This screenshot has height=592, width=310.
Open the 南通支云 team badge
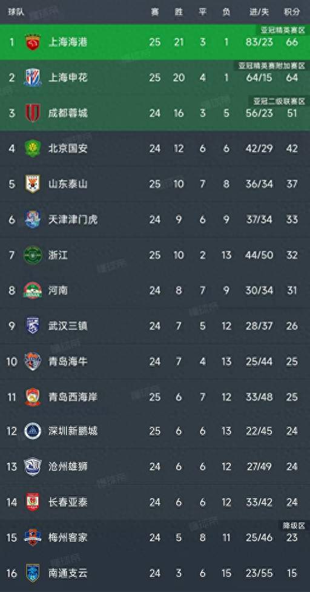(33, 573)
